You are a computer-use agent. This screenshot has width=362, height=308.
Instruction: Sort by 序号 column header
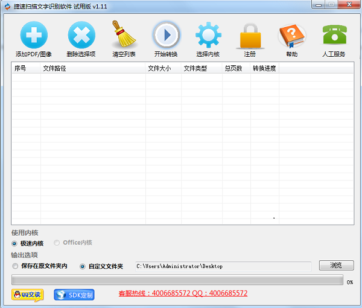(26, 68)
